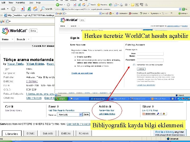Image resolution: width=190 pixels, height=142 pixels.
Task: Switch to the Editions tab
Action: 66,133
